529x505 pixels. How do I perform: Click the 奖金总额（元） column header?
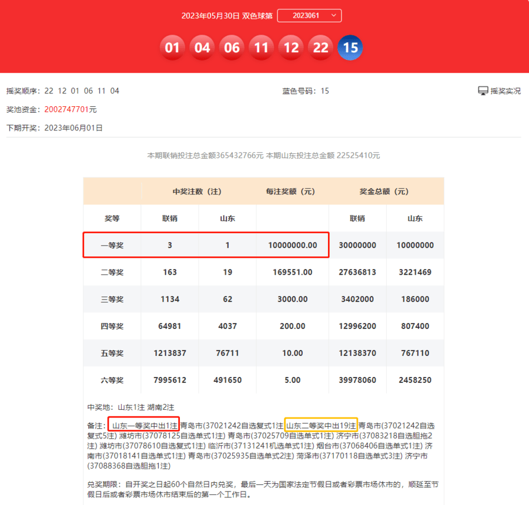pyautogui.click(x=384, y=191)
